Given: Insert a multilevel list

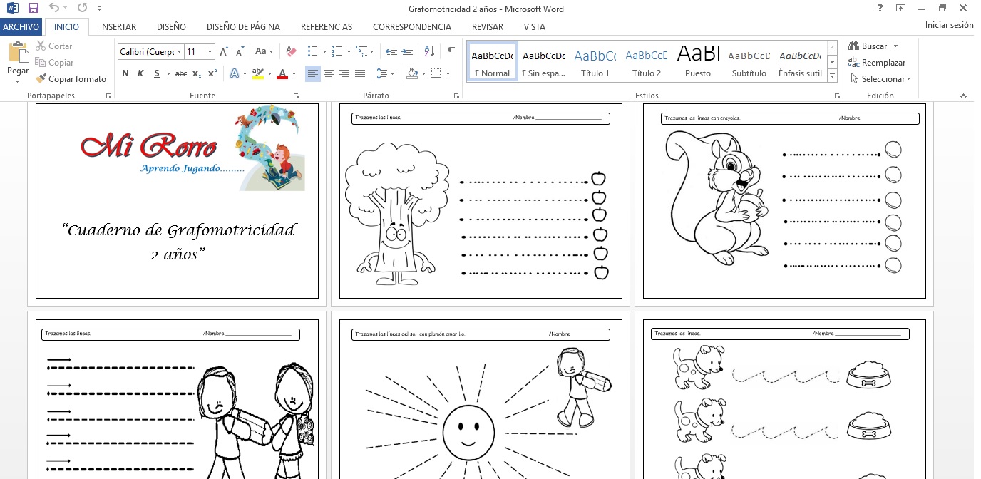Looking at the screenshot, I should coord(361,51).
